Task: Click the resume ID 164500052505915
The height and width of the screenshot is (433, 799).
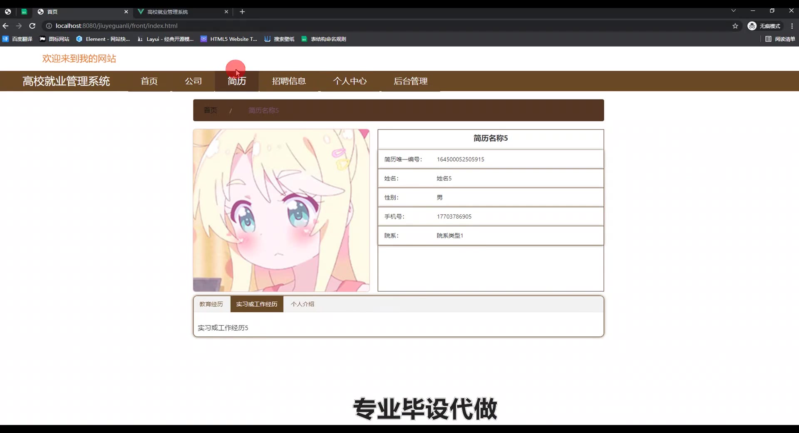Action: 460,159
